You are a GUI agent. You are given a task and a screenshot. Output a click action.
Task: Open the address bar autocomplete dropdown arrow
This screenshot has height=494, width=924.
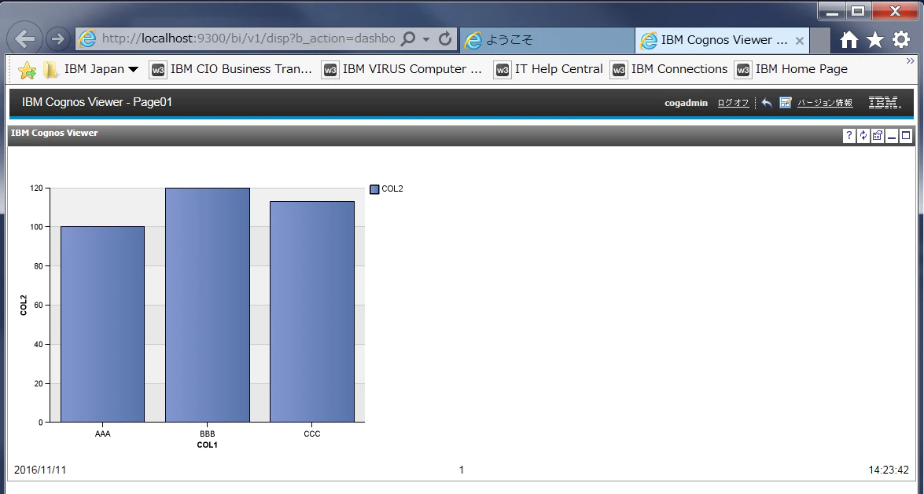pos(426,39)
